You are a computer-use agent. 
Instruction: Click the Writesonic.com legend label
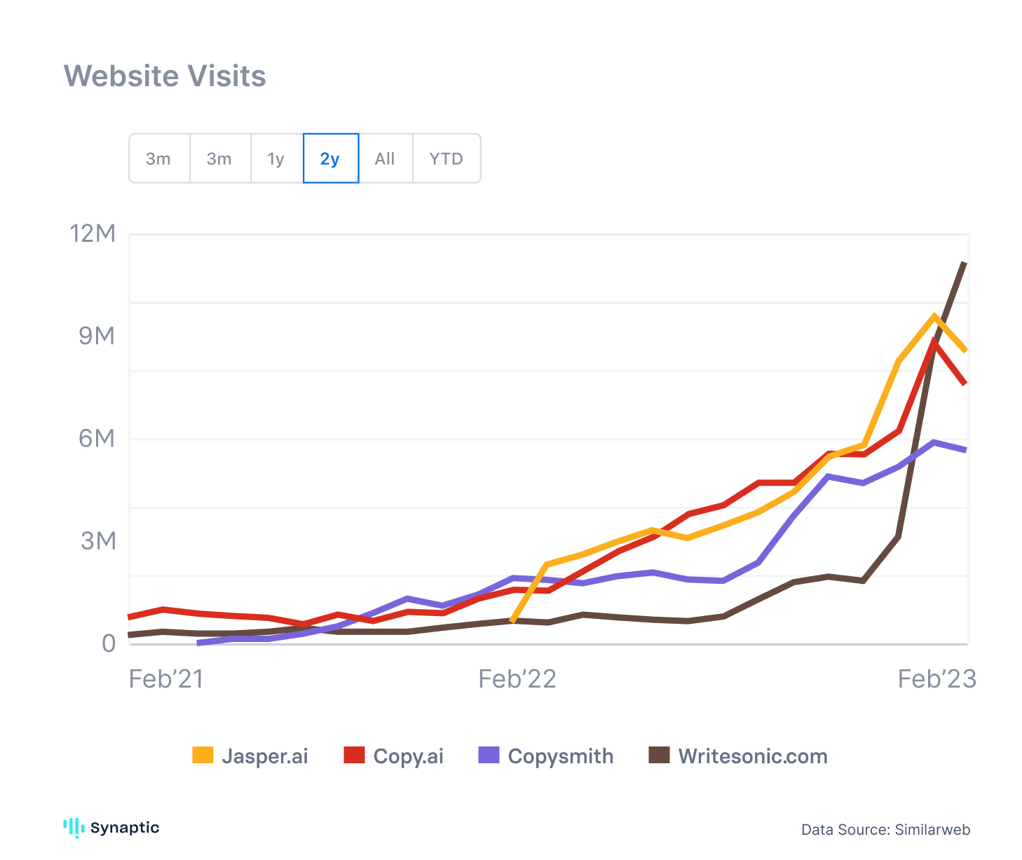[x=753, y=756]
